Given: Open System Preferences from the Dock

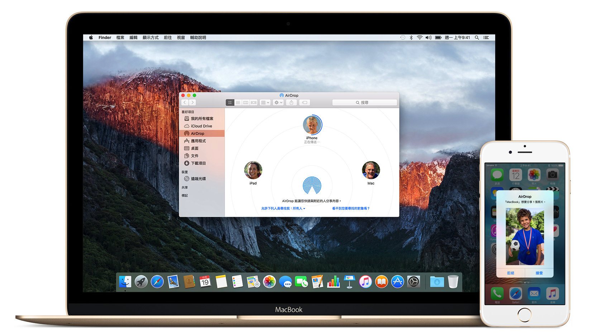Looking at the screenshot, I should pos(414,282).
